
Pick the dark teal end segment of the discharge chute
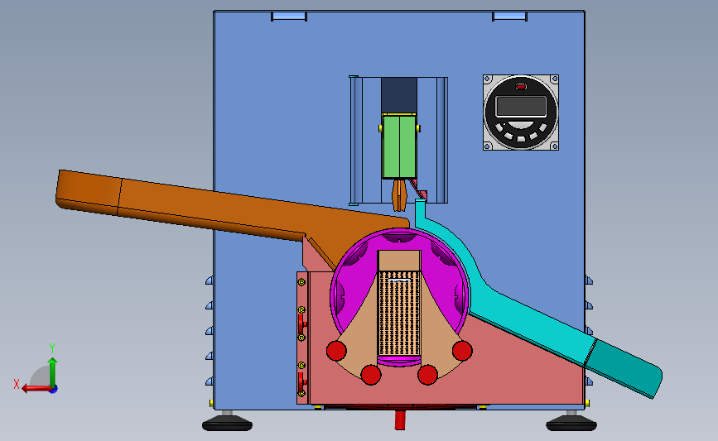pyautogui.click(x=624, y=368)
